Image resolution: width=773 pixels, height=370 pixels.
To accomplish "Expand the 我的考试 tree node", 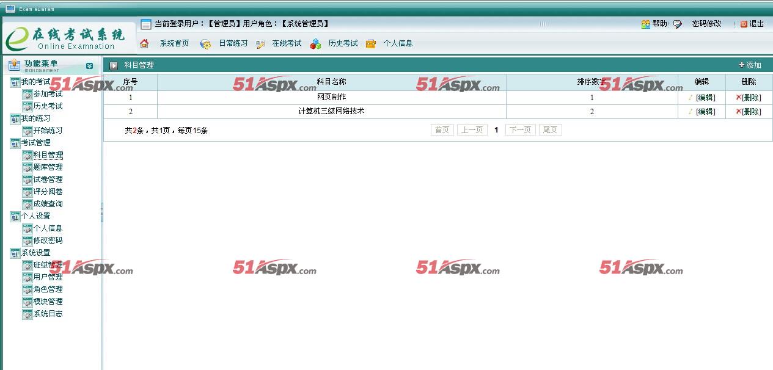I will (x=15, y=82).
